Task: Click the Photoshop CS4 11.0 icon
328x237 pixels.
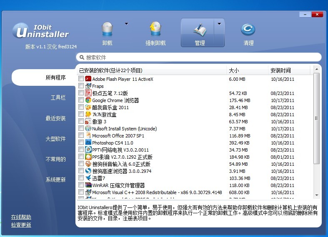Action: [88, 142]
